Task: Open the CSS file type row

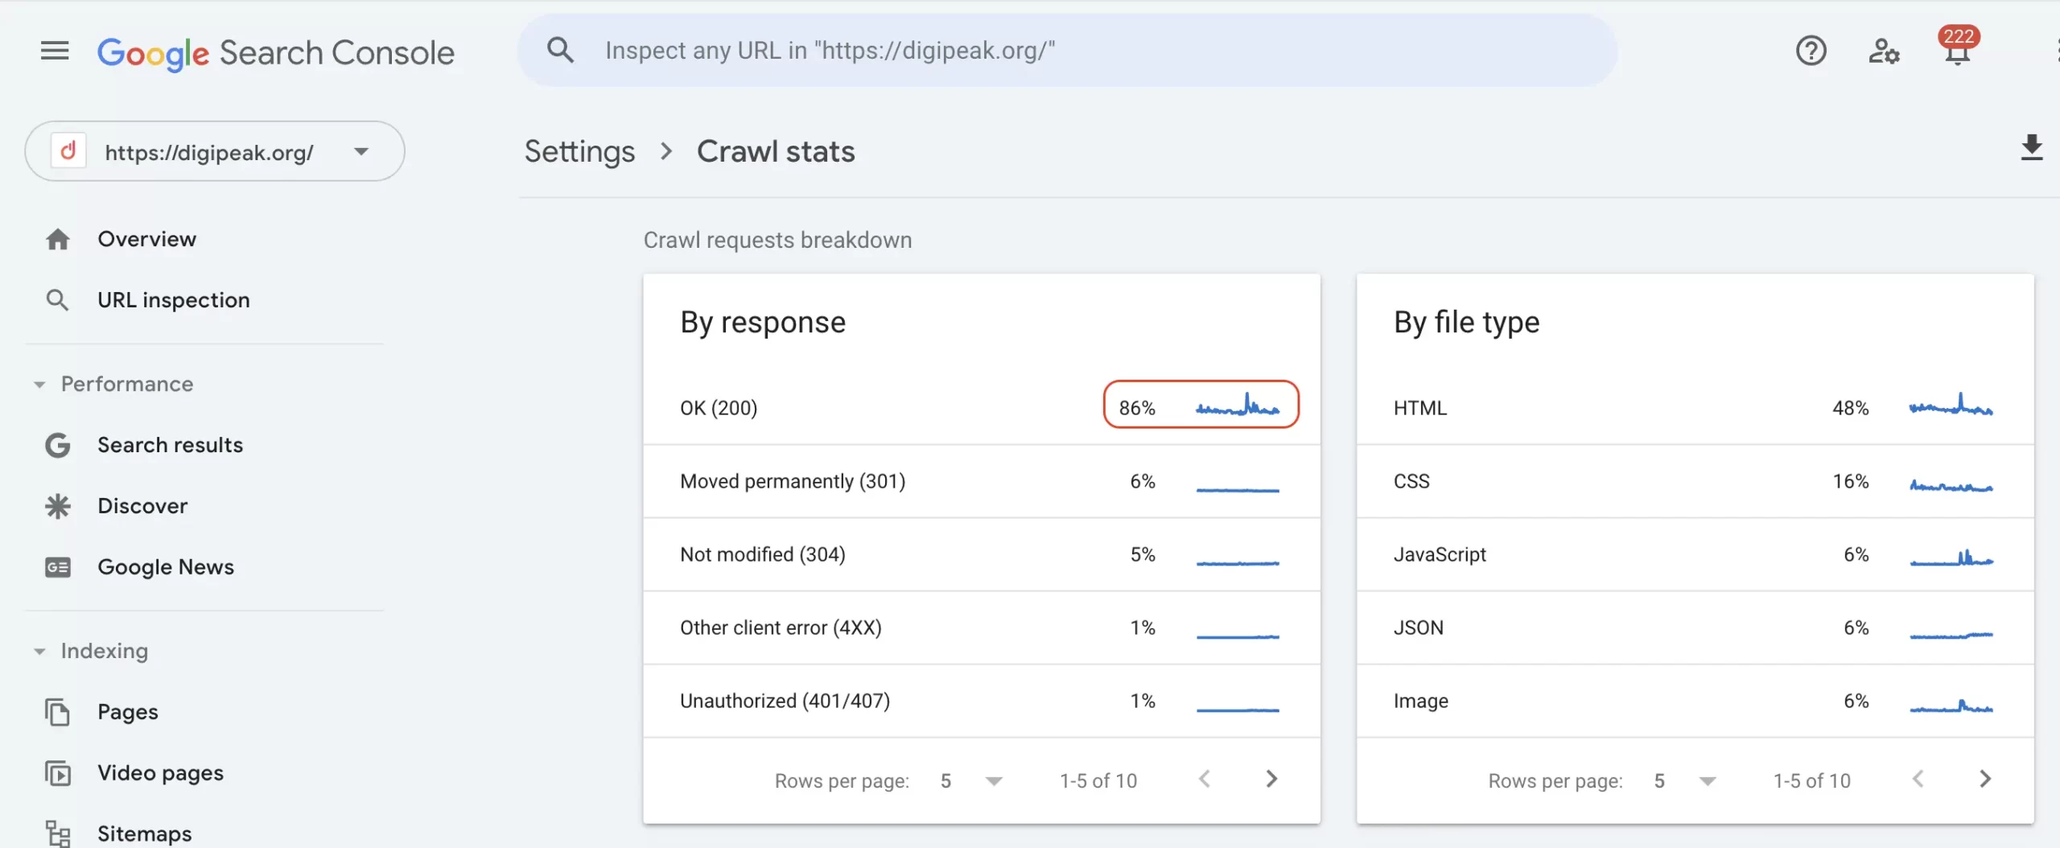Action: (1695, 481)
